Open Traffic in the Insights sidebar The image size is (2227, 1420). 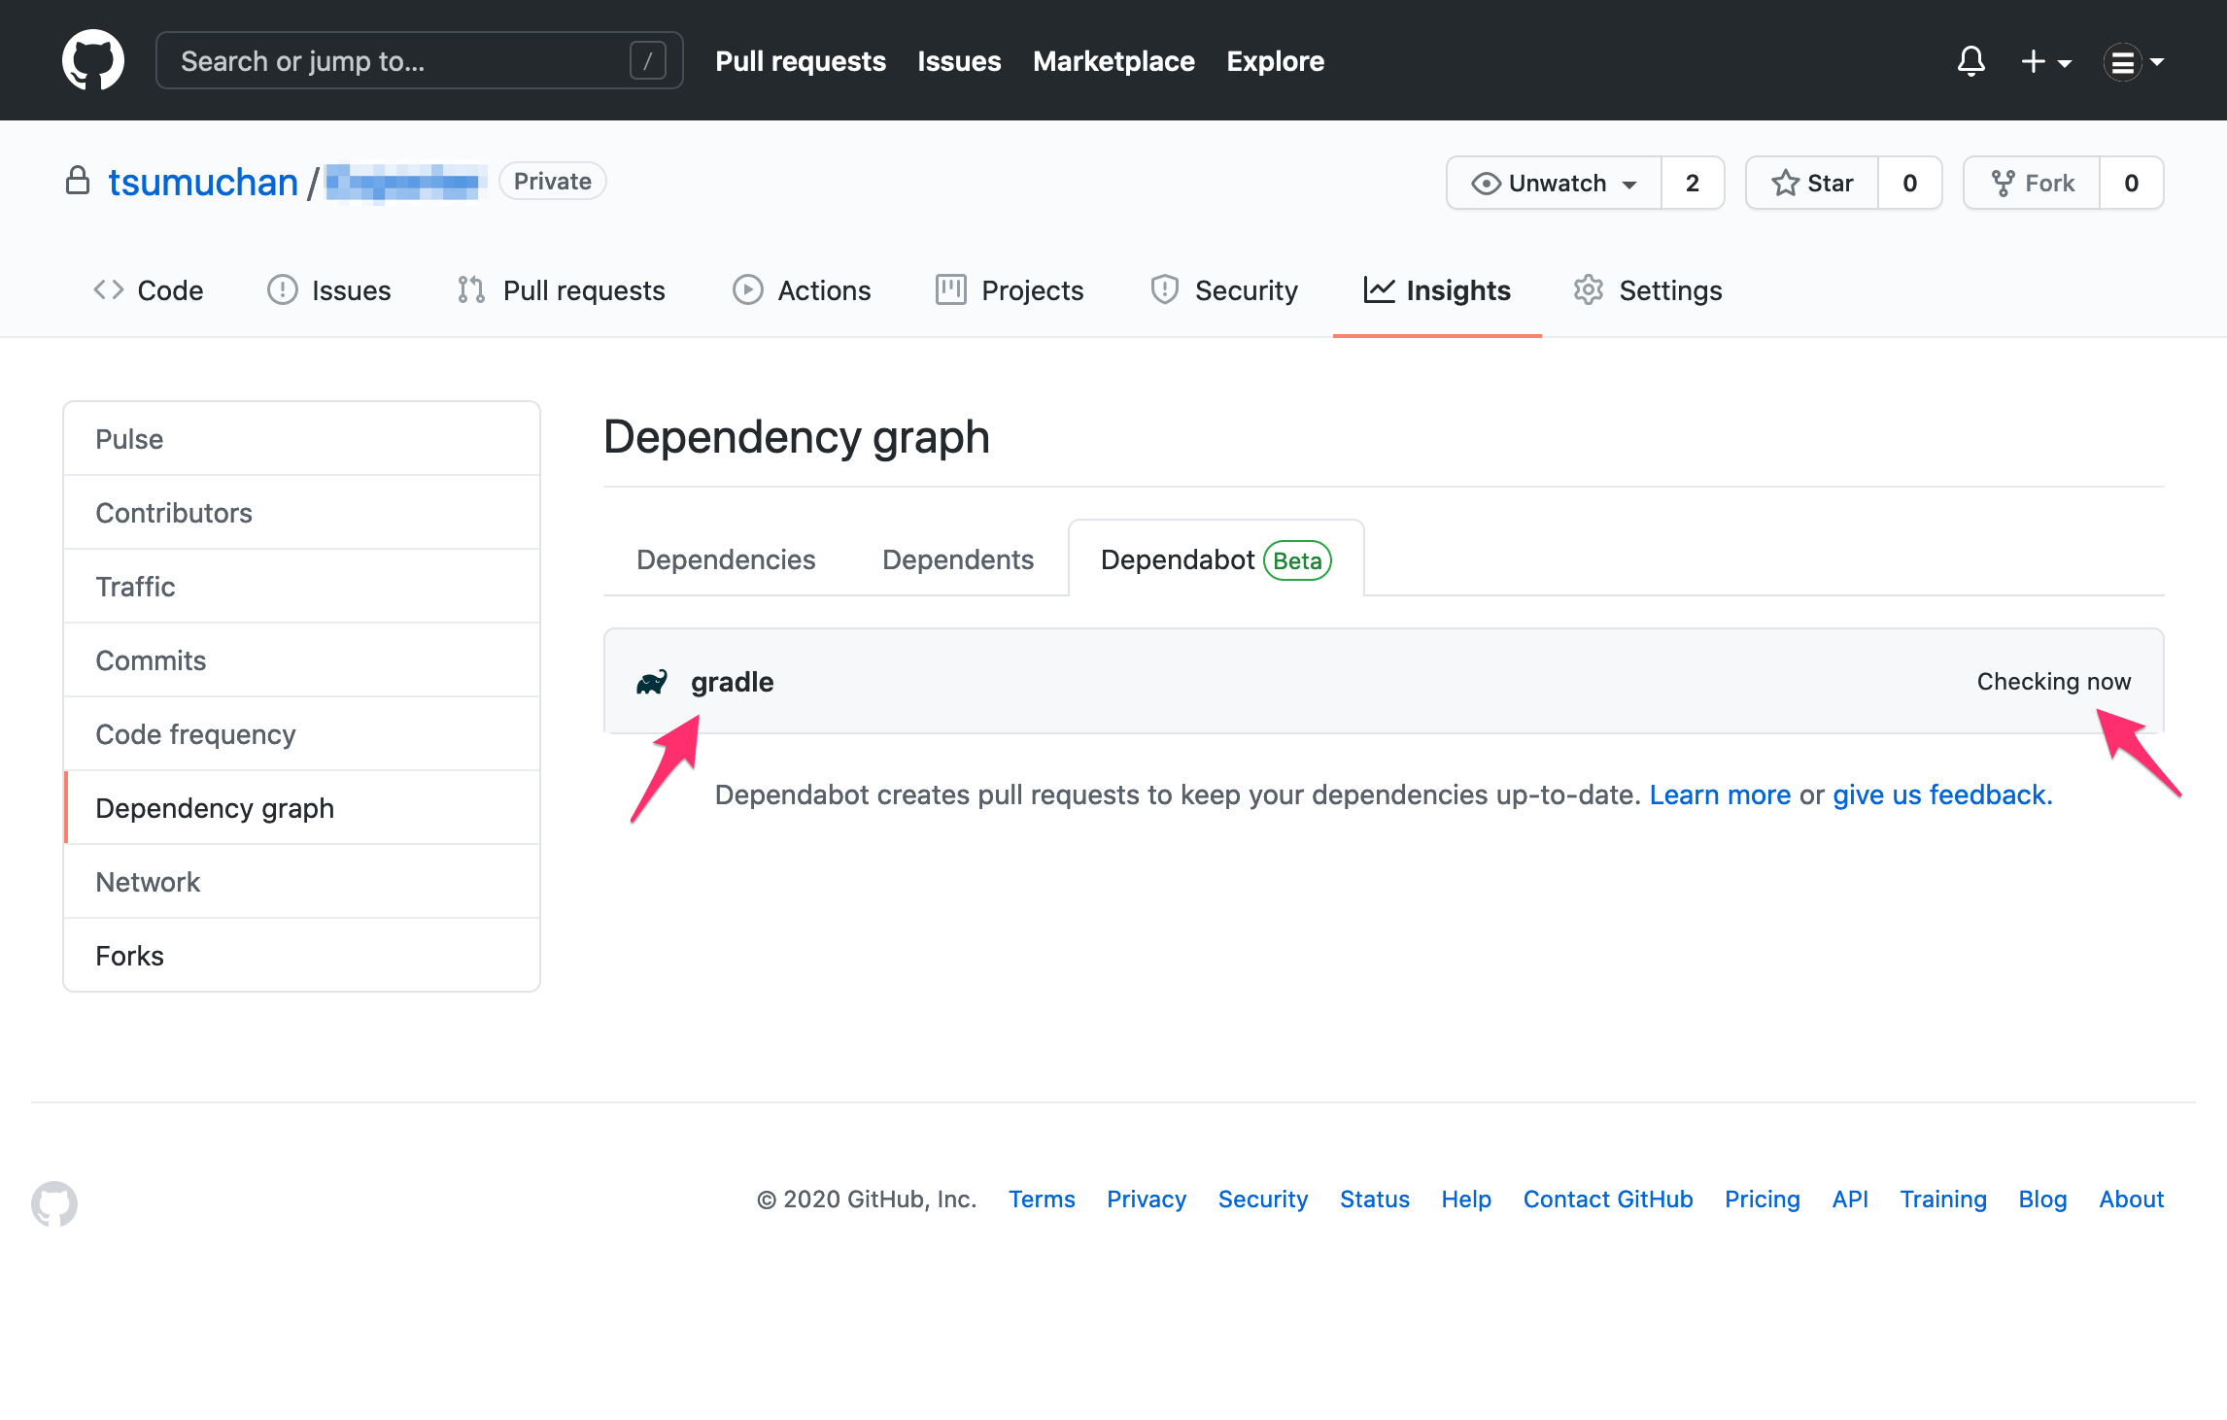click(301, 587)
